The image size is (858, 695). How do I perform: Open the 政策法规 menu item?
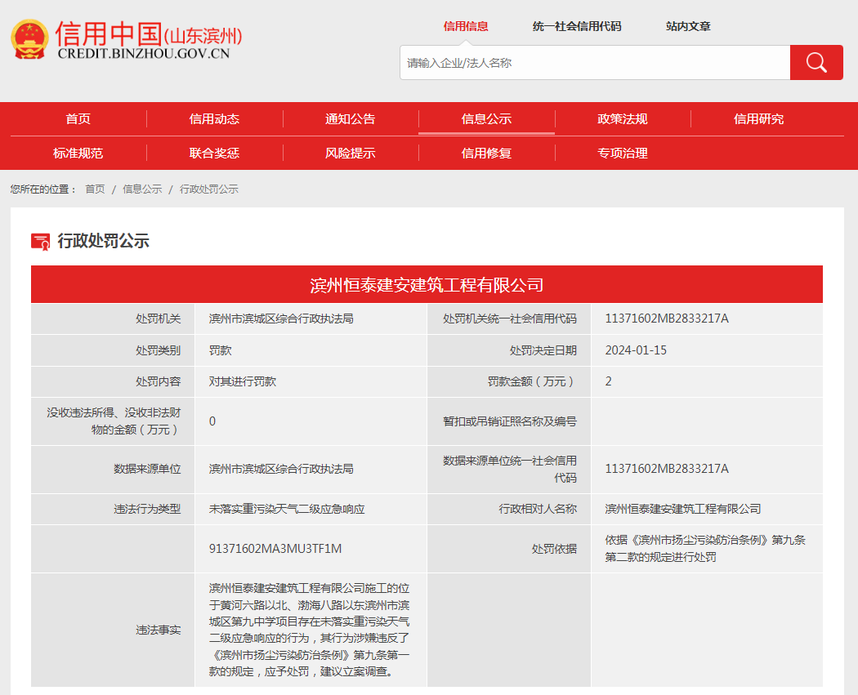click(x=623, y=118)
